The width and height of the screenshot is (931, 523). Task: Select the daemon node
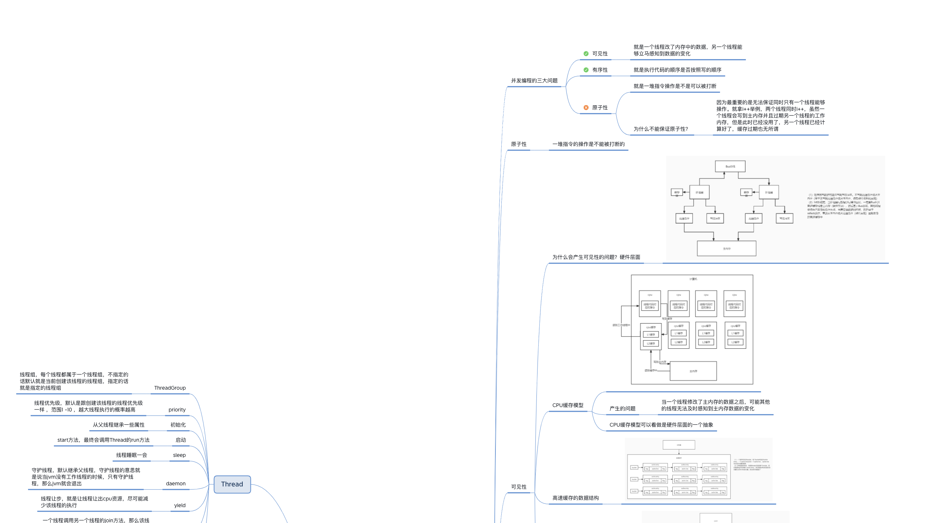point(176,483)
